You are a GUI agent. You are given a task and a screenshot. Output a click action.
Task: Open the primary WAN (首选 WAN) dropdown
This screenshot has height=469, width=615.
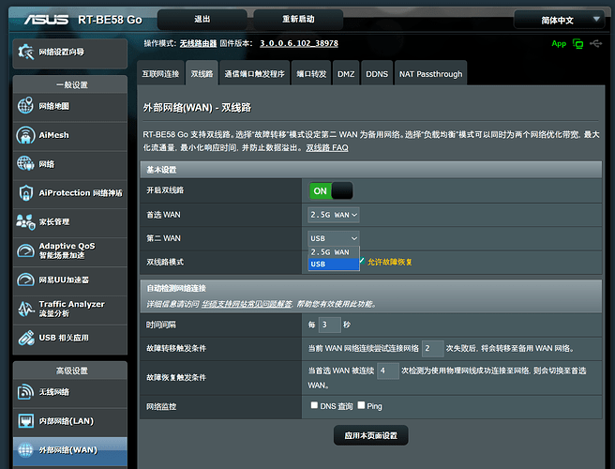(334, 215)
